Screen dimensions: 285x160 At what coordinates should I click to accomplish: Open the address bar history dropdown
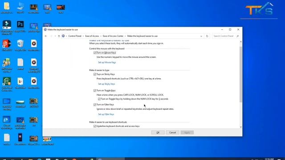[x=201, y=36]
